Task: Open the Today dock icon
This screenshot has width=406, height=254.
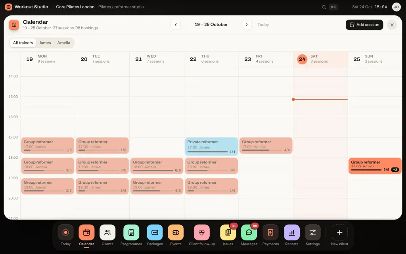Action: [x=65, y=233]
